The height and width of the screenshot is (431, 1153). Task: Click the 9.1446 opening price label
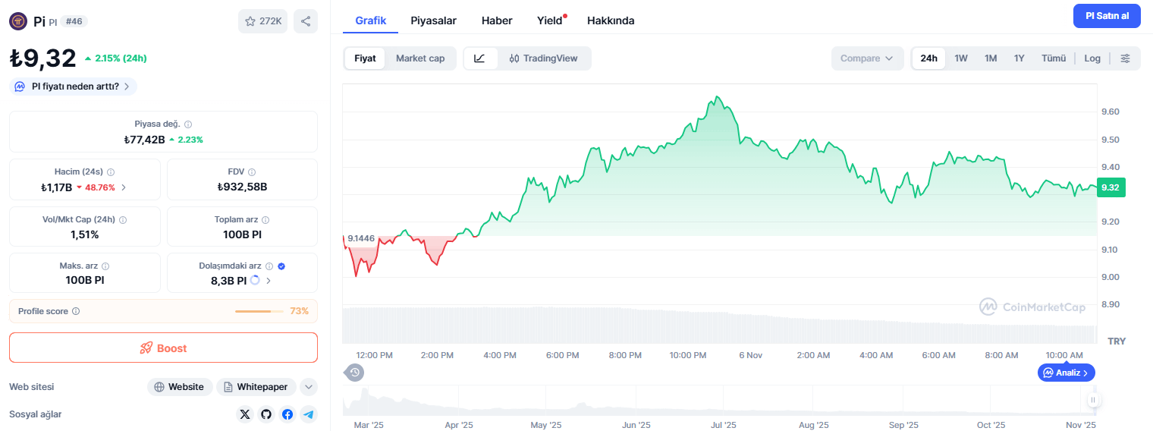tap(361, 238)
